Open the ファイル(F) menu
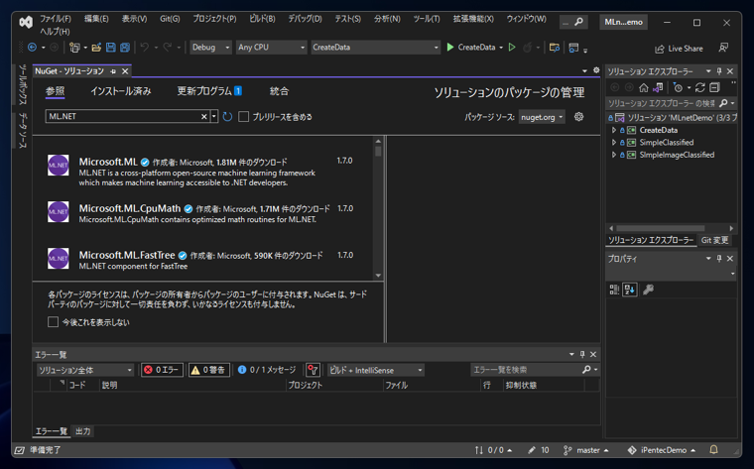This screenshot has height=469, width=754. click(56, 19)
